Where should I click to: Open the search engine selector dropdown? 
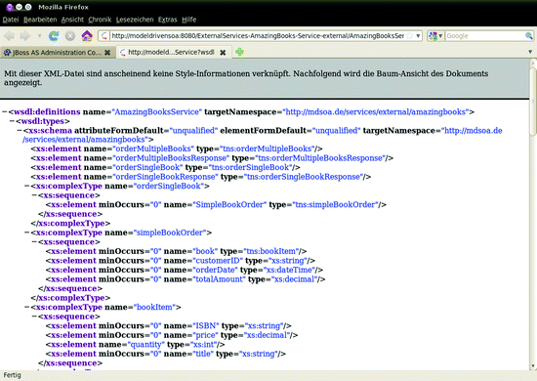click(435, 35)
